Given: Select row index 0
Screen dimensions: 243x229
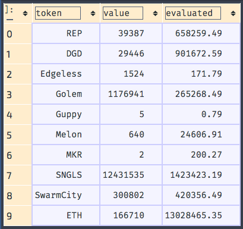Looking at the screenshot, I should click(18, 34).
